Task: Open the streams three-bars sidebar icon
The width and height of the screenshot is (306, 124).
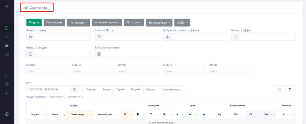Action: pyautogui.click(x=7, y=45)
